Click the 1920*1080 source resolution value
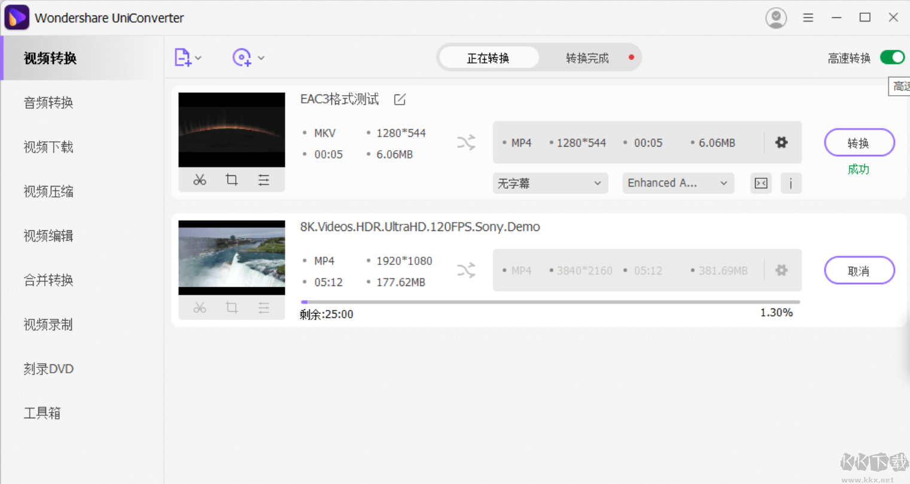Image resolution: width=910 pixels, height=484 pixels. (404, 261)
